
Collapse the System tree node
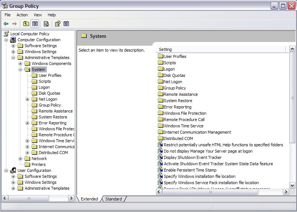point(20,69)
